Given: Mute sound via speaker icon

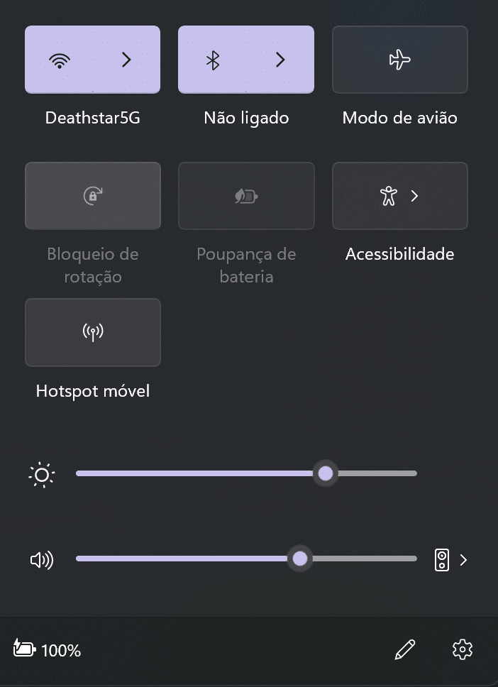Looking at the screenshot, I should click(x=42, y=560).
